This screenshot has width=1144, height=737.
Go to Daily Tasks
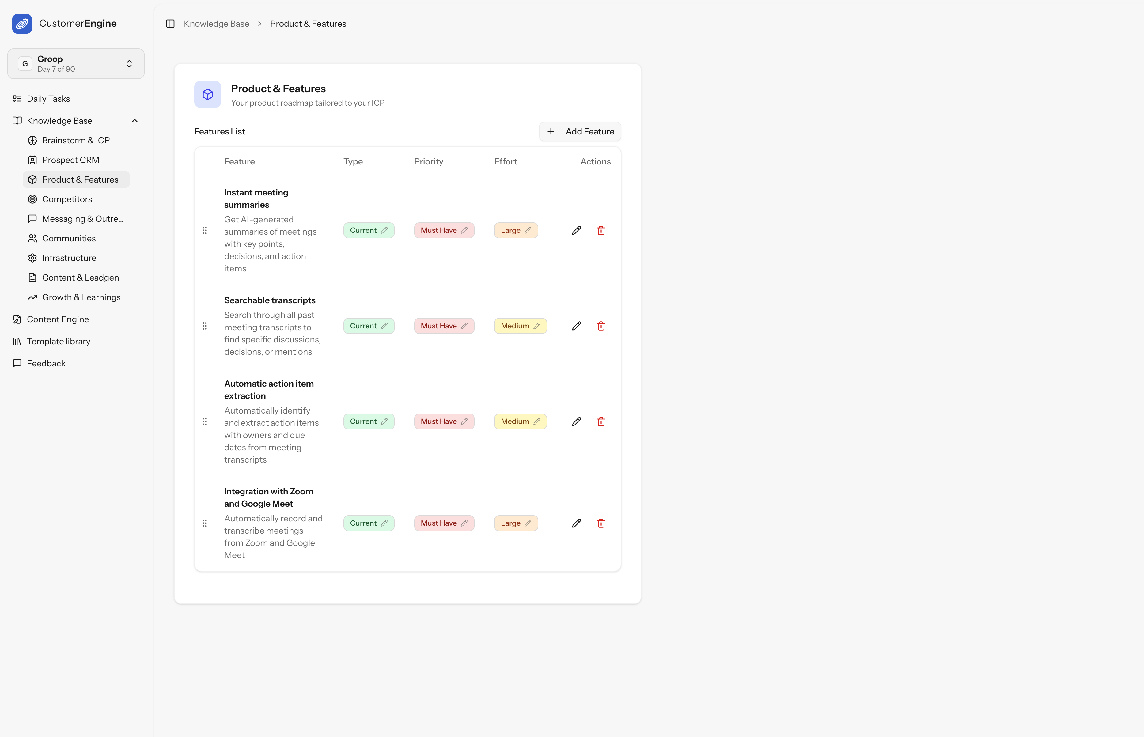point(48,99)
